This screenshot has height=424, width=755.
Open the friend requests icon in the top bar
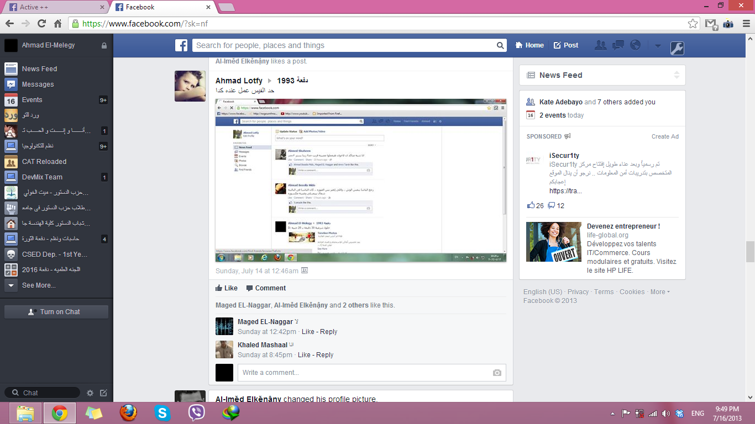click(x=600, y=45)
